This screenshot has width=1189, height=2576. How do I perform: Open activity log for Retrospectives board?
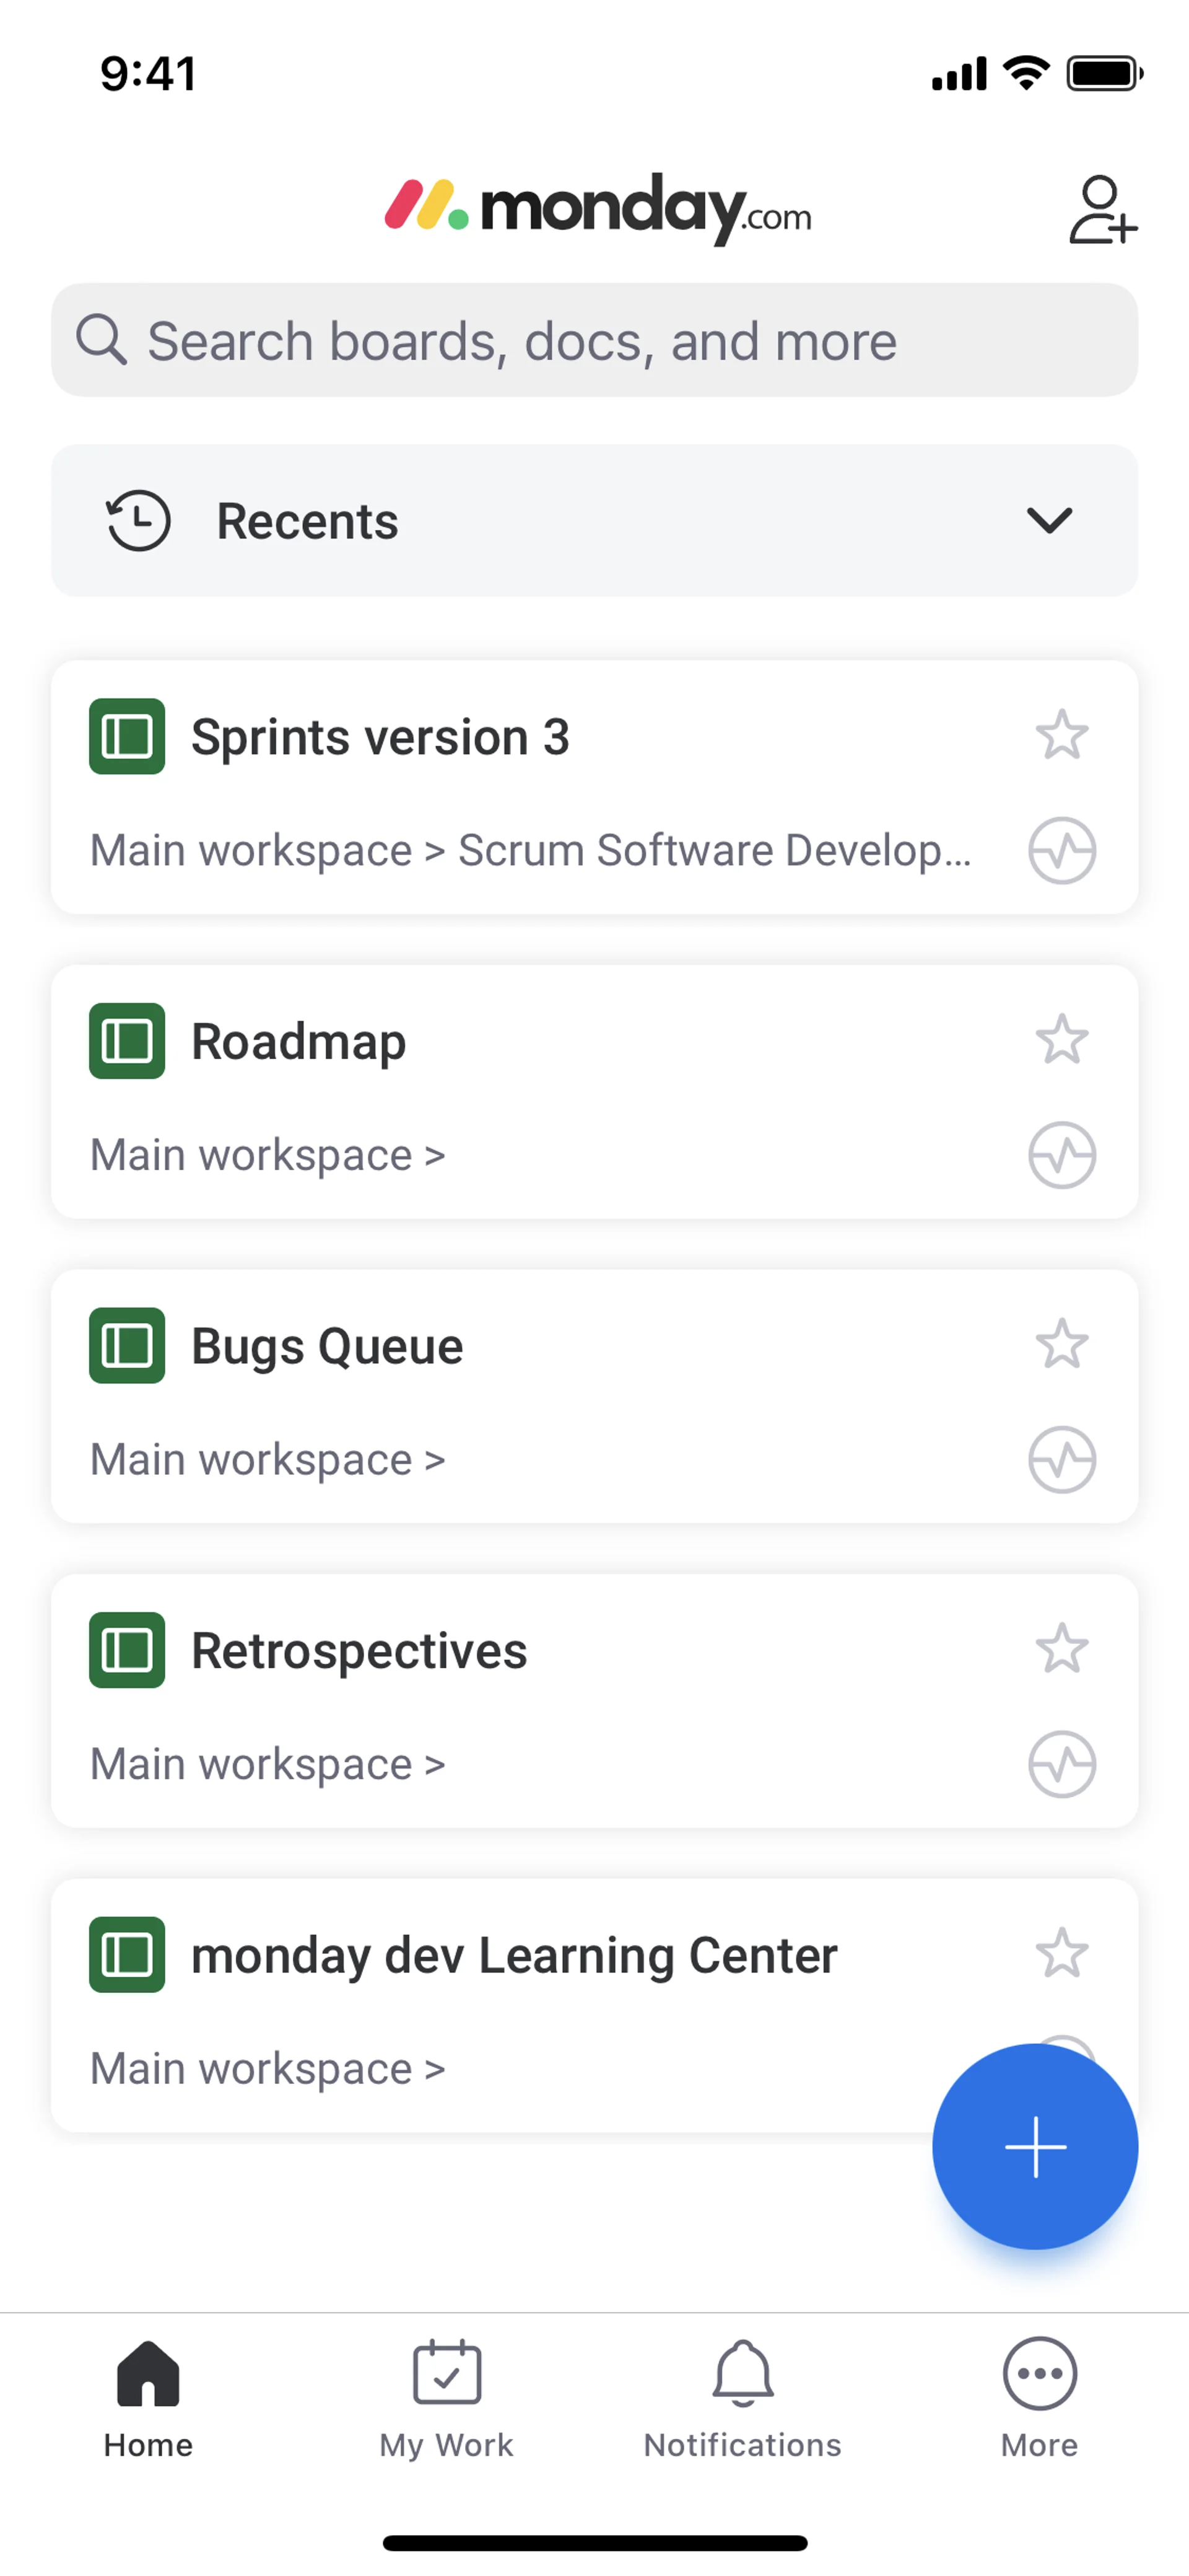(x=1061, y=1764)
